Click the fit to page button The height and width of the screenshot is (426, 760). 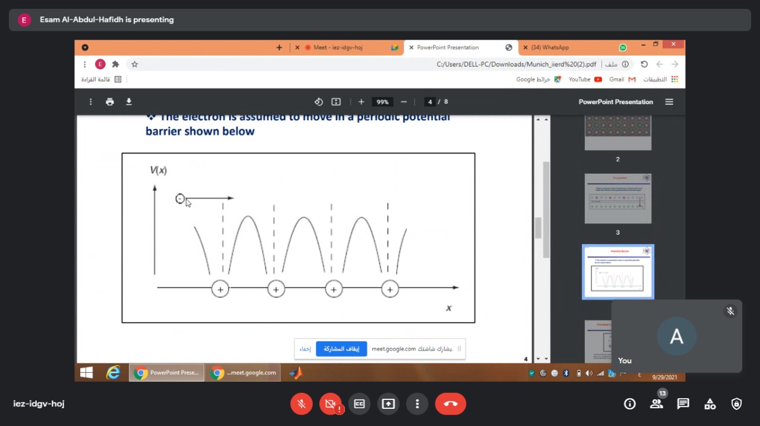click(x=336, y=102)
